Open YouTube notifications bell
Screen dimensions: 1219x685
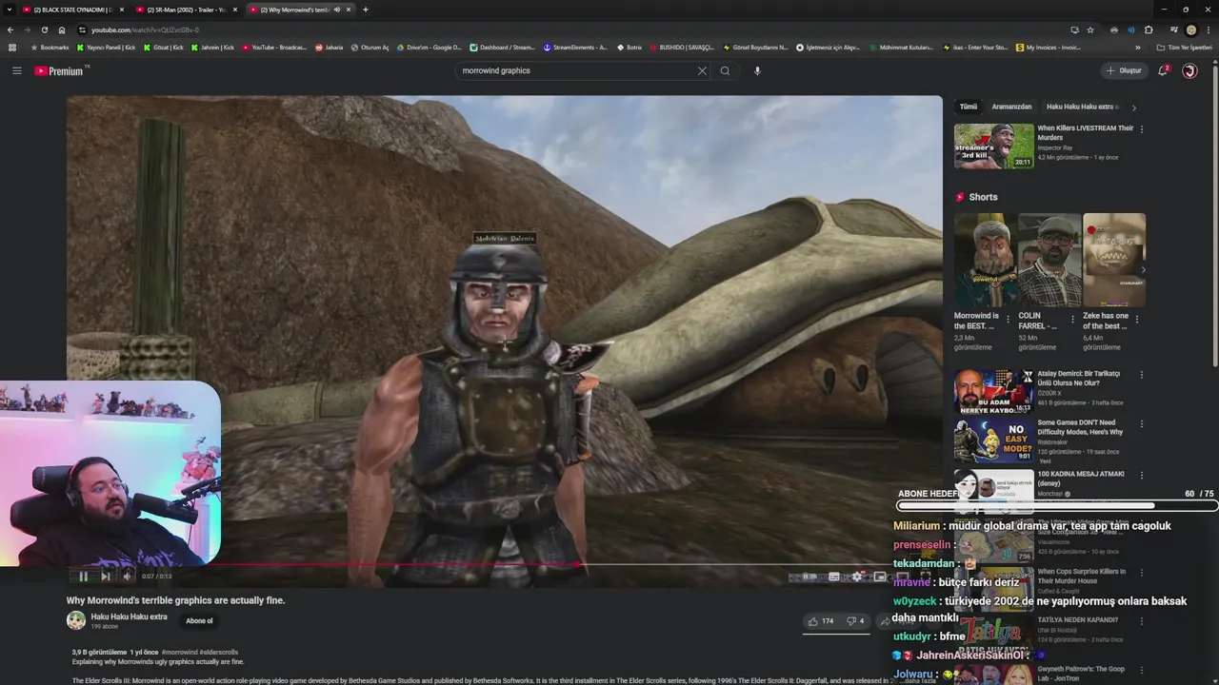1163,70
